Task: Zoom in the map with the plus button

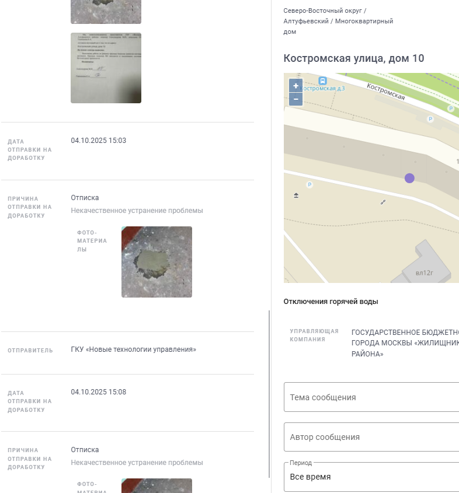Action: (295, 86)
